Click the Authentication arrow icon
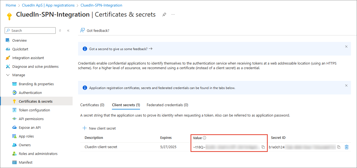Image resolution: width=357 pixels, height=168 pixels. pyautogui.click(x=14, y=93)
